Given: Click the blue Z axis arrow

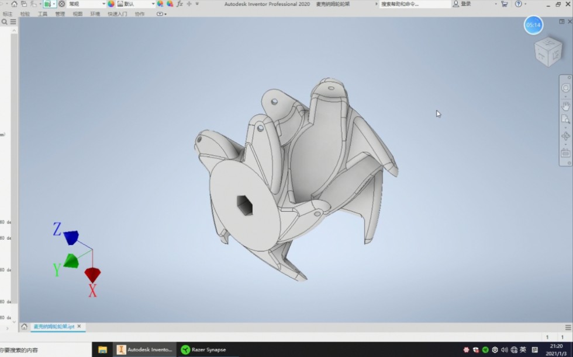Looking at the screenshot, I should coord(71,237).
